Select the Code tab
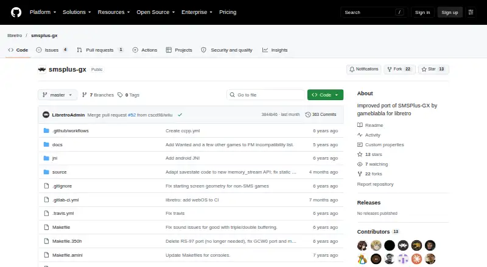Screen dimensions: 487x267 [x=18, y=50]
